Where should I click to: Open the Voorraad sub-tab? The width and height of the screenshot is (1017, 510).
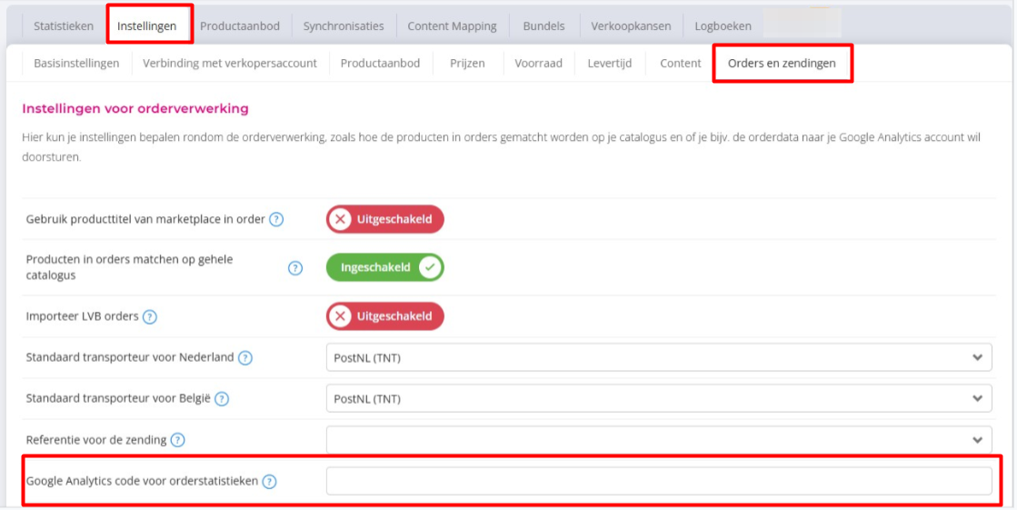[x=538, y=63]
